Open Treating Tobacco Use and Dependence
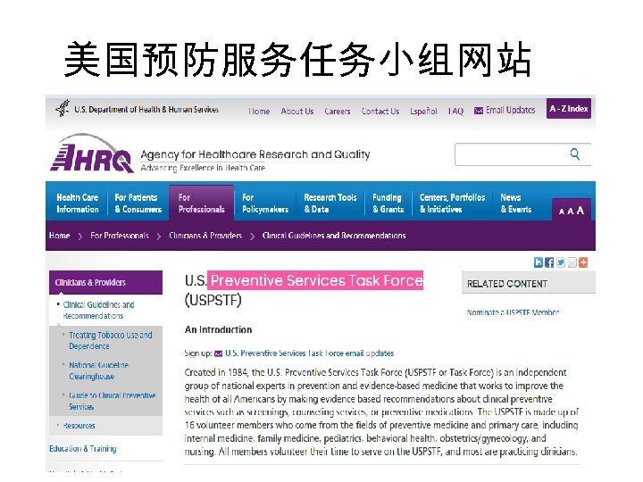Image resolution: width=643 pixels, height=482 pixels. (111, 341)
